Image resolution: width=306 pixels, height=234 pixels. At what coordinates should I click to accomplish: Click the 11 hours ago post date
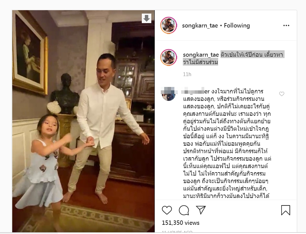coord(177,232)
